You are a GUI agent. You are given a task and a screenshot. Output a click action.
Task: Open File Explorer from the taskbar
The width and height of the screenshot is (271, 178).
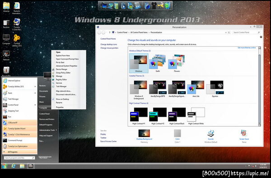pos(22,166)
